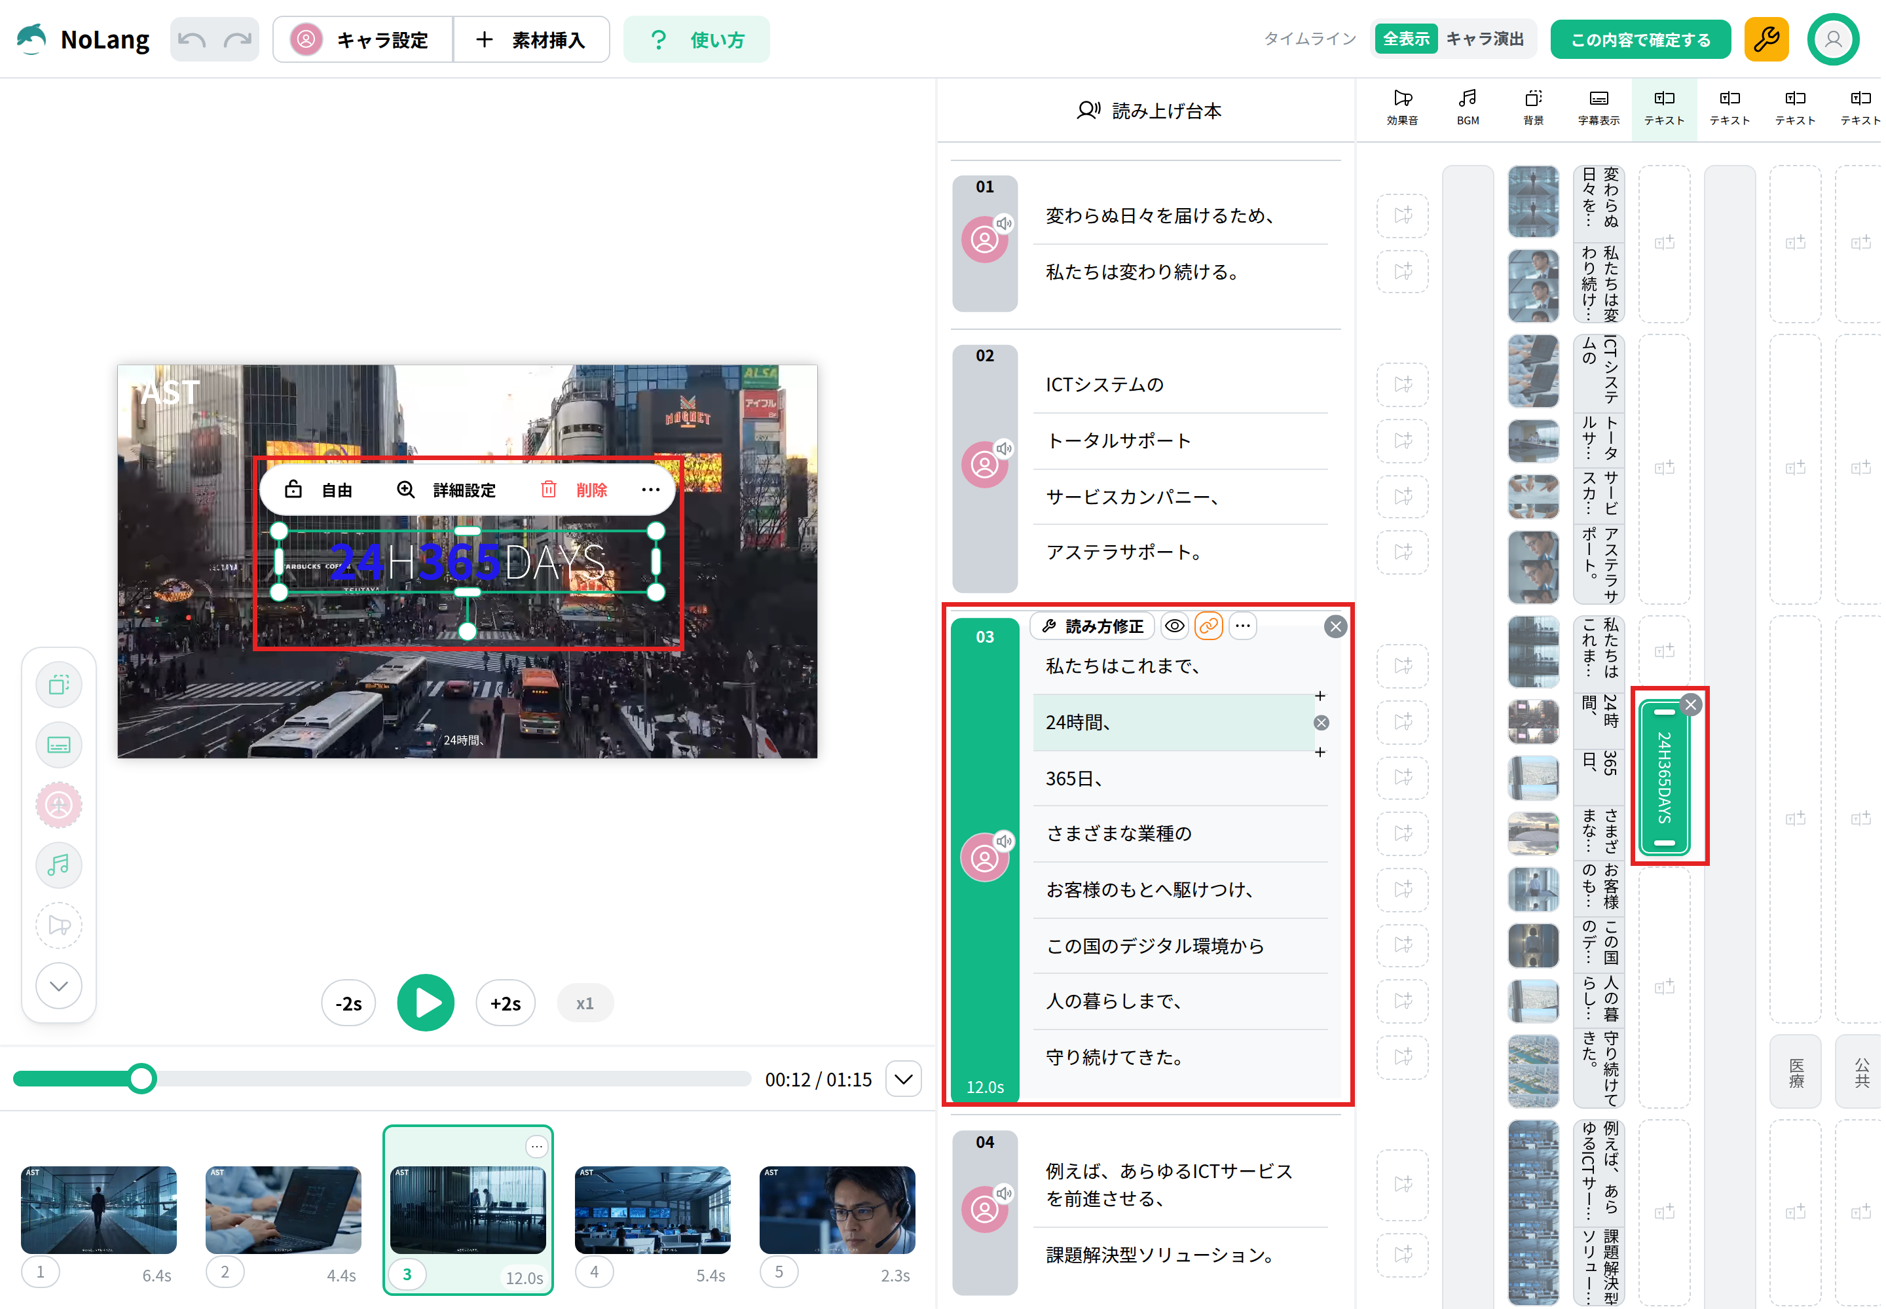This screenshot has height=1309, width=1886.
Task: Switch timeline to キャラ演出 view
Action: [x=1485, y=39]
